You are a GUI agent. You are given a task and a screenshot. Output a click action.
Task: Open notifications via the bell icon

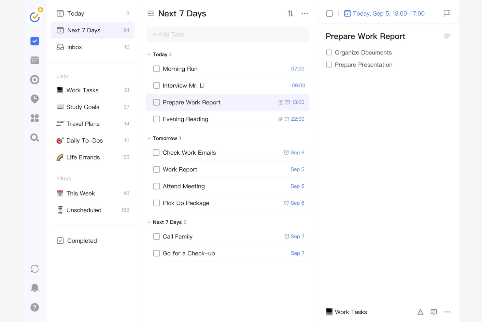pyautogui.click(x=35, y=287)
